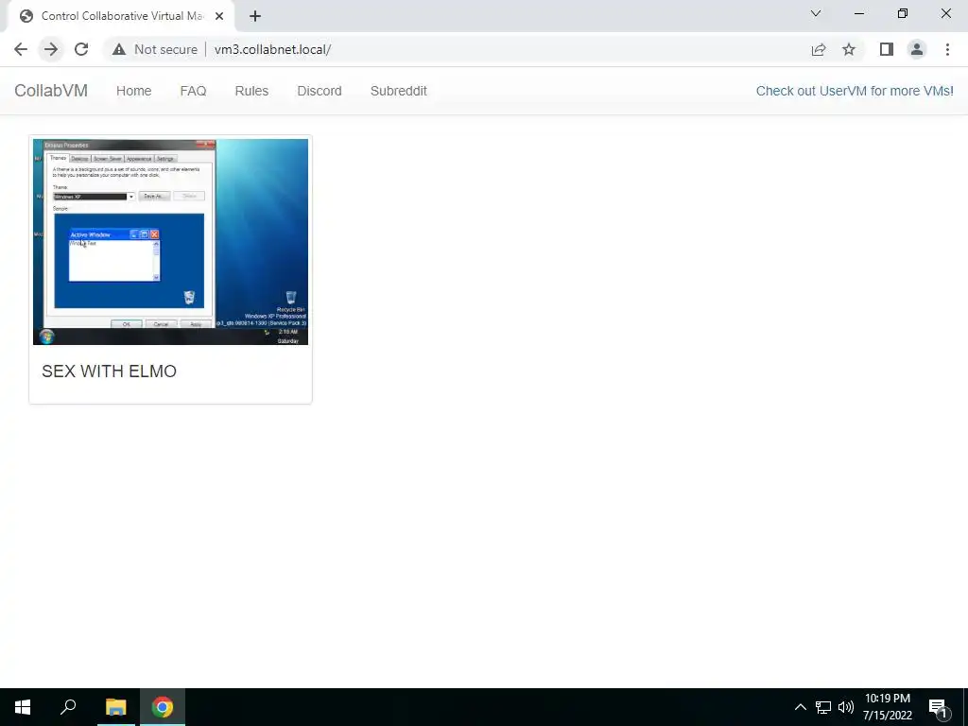Open the Rules nav item
Screen dimensions: 968x726
(251, 91)
